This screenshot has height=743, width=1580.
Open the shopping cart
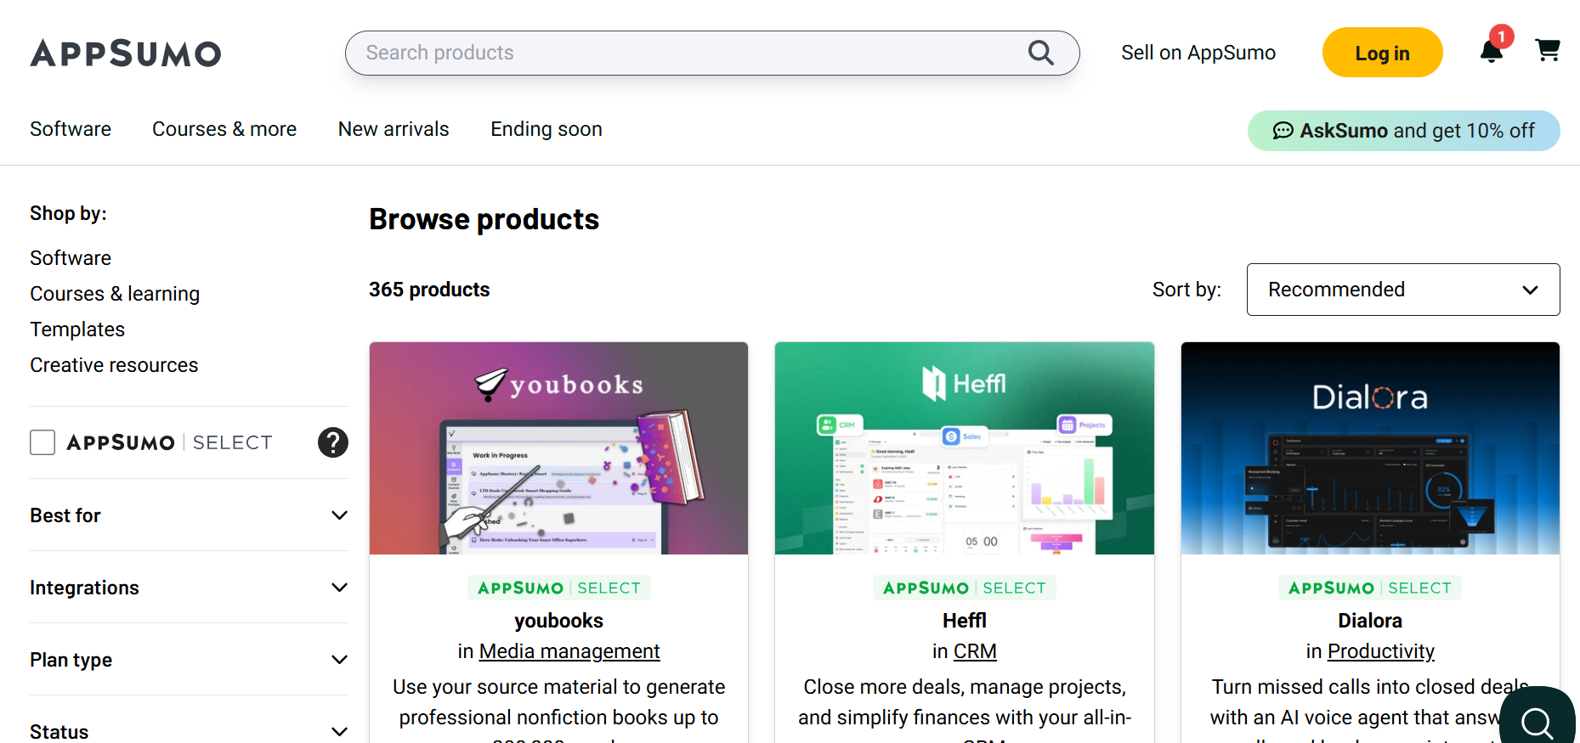point(1548,51)
